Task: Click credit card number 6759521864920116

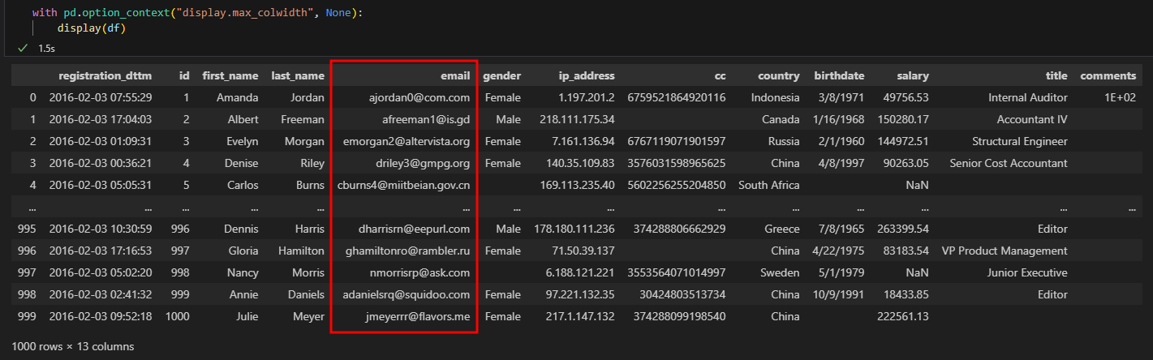Action: [x=678, y=97]
